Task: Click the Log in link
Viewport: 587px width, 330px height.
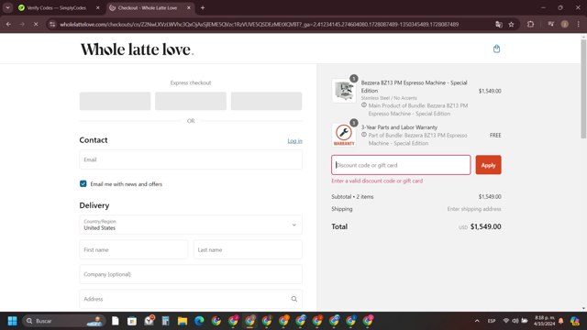Action: [x=294, y=140]
